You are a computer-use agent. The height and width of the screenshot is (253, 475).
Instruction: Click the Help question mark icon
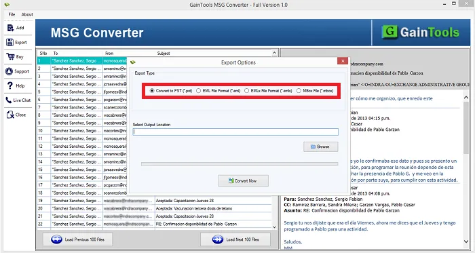[x=10, y=85]
